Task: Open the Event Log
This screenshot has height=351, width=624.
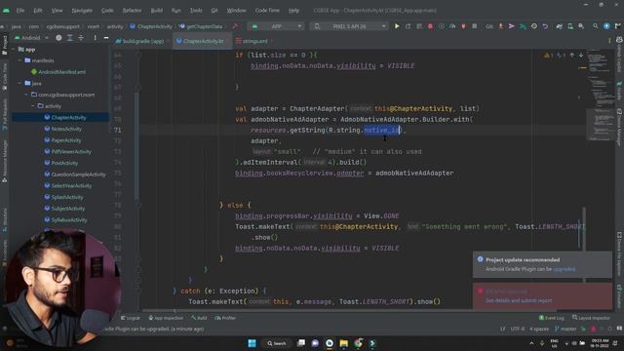Action: point(552,318)
